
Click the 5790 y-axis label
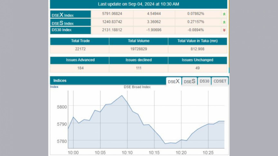point(62,124)
